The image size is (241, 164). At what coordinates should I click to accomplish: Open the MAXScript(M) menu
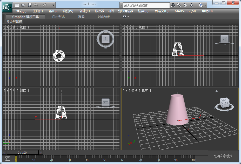tap(185, 11)
